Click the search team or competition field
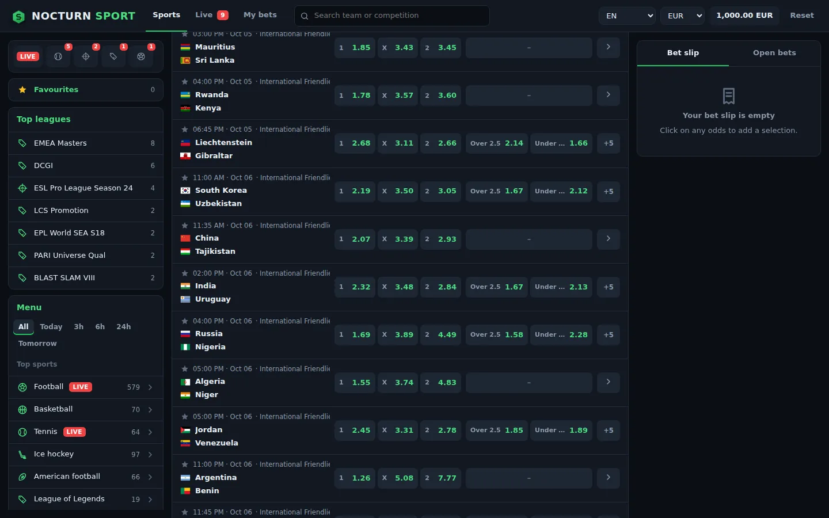Viewport: 829px width, 518px height. point(392,16)
